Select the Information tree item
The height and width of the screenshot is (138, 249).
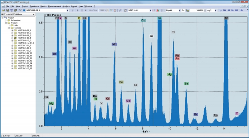[16, 20]
